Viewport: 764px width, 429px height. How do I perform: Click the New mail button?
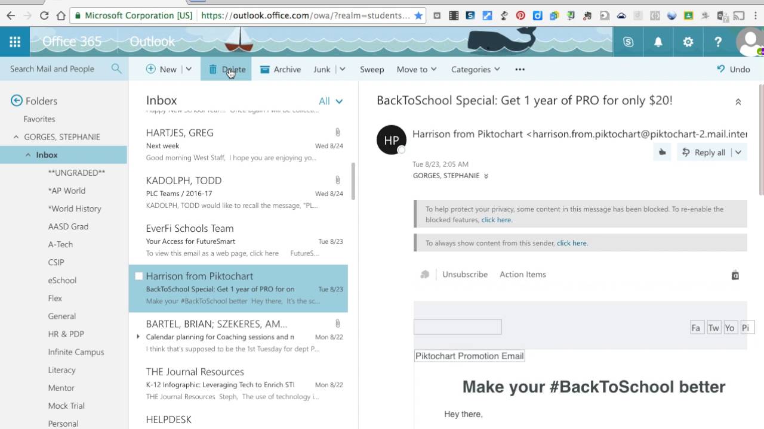point(162,69)
